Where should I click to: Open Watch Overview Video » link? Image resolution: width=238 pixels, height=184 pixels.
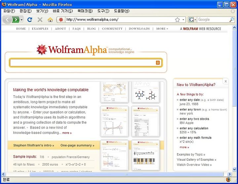pyautogui.click(x=194, y=165)
